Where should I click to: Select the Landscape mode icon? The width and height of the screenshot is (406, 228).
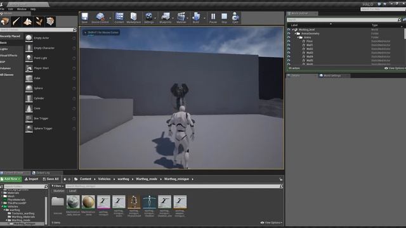(x=27, y=22)
